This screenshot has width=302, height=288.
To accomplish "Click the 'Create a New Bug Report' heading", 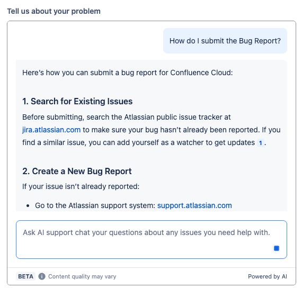I will click(77, 171).
